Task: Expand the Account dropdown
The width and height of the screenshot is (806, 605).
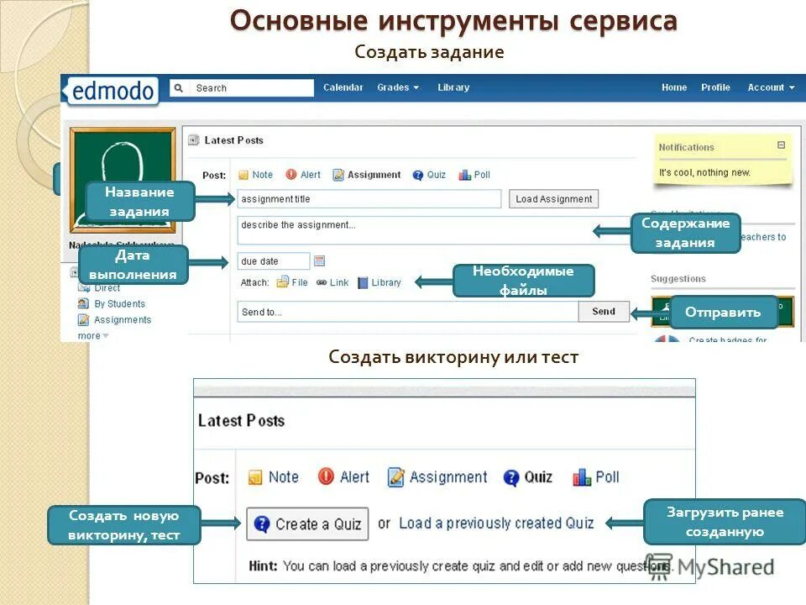Action: point(771,87)
